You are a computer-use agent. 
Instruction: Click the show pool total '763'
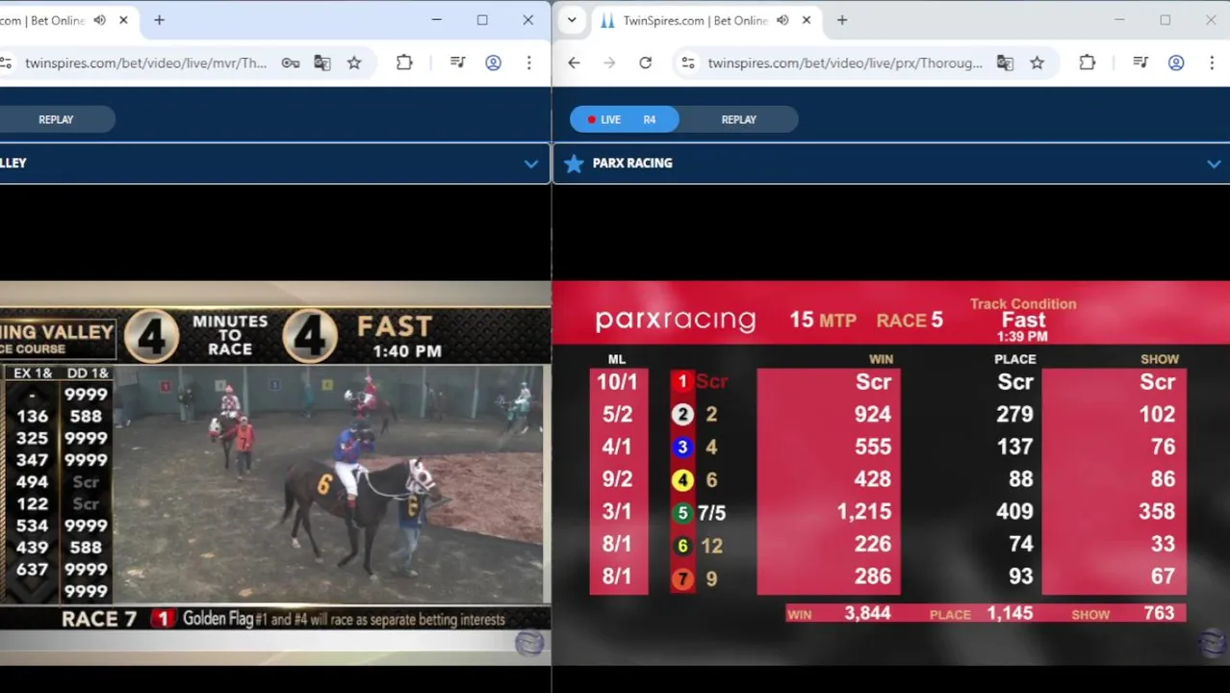(x=1158, y=613)
